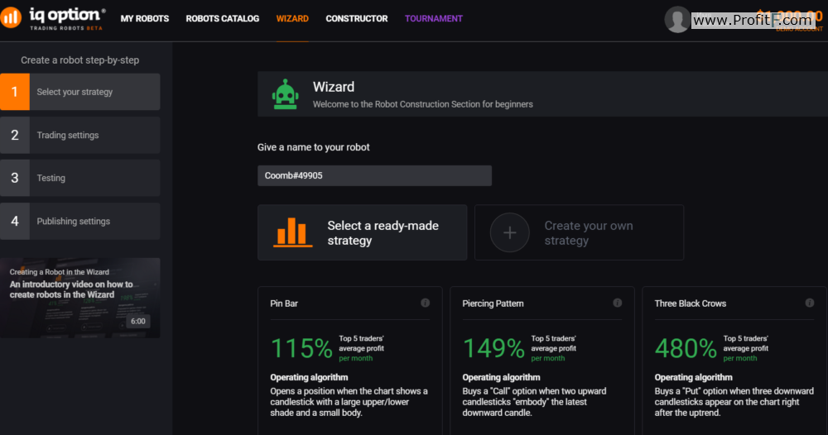
Task: Click the 480% profit value
Action: click(x=686, y=348)
